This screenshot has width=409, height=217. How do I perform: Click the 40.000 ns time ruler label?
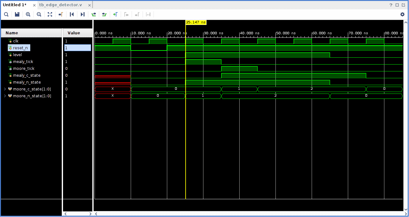(x=250, y=33)
